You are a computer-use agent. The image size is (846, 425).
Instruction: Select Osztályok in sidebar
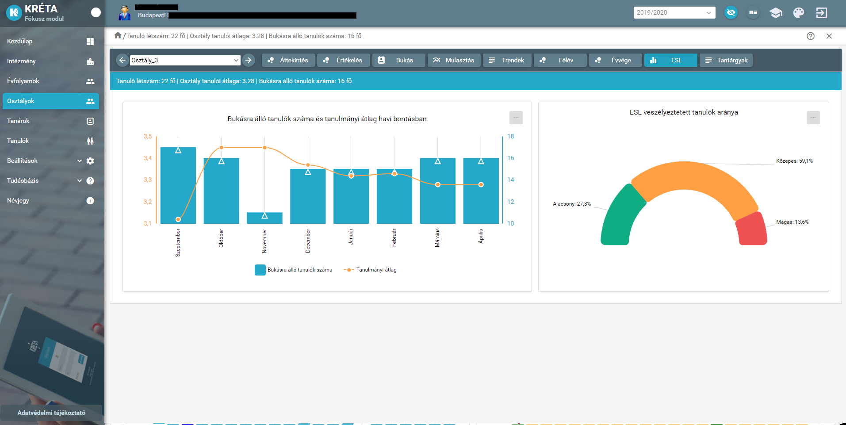(51, 101)
